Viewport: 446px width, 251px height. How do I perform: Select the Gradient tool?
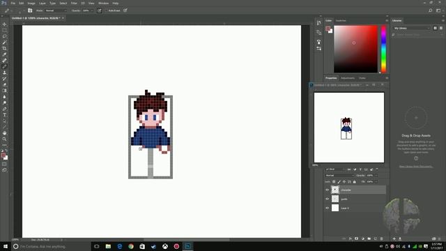tap(4, 91)
